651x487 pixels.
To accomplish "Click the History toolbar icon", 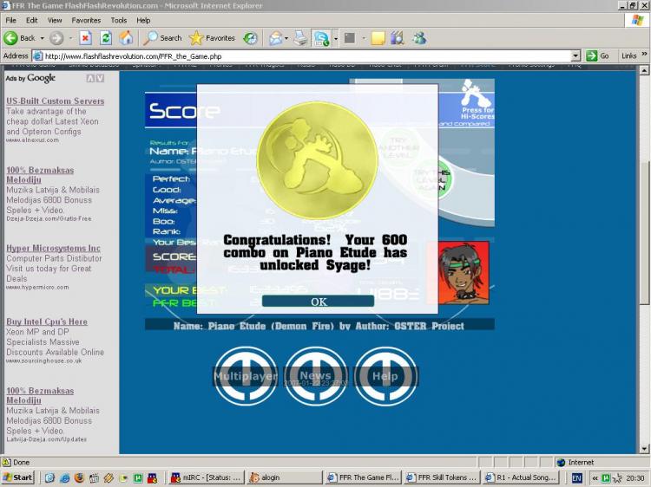I will [x=250, y=38].
